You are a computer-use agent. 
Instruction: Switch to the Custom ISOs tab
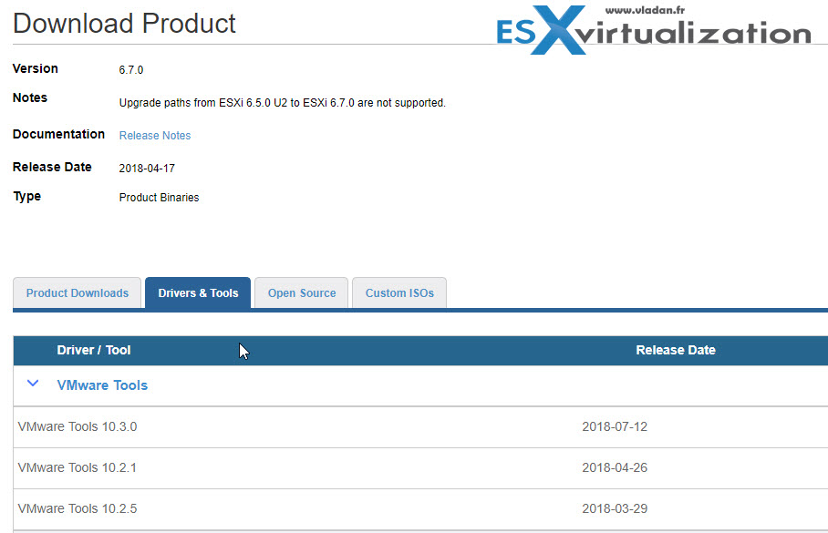(x=399, y=292)
